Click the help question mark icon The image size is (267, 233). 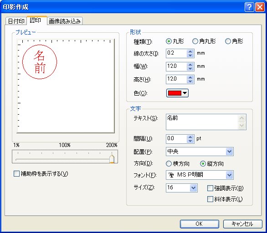(x=249, y=7)
